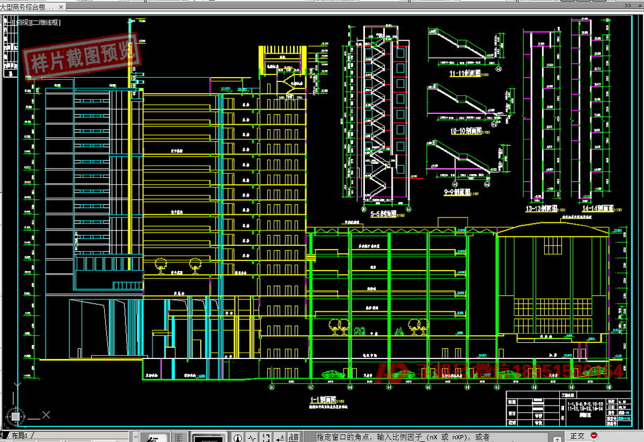Click the ruled-lines icon beside the walking figure
Screen dimensions: 644x442
(181, 437)
